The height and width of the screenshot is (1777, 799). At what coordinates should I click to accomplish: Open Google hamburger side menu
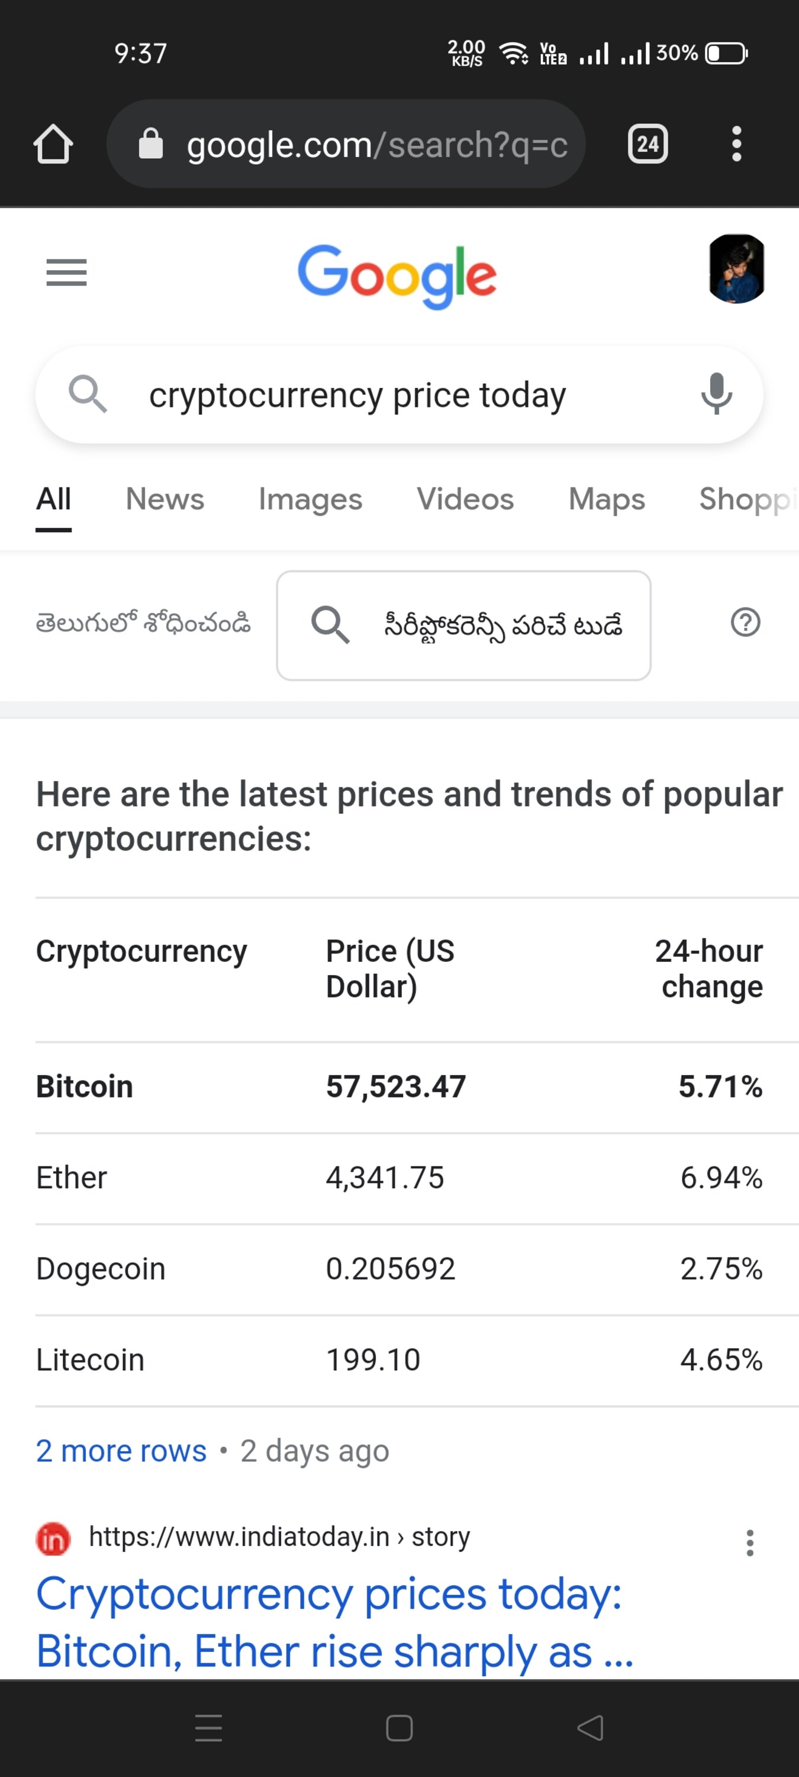click(x=66, y=272)
